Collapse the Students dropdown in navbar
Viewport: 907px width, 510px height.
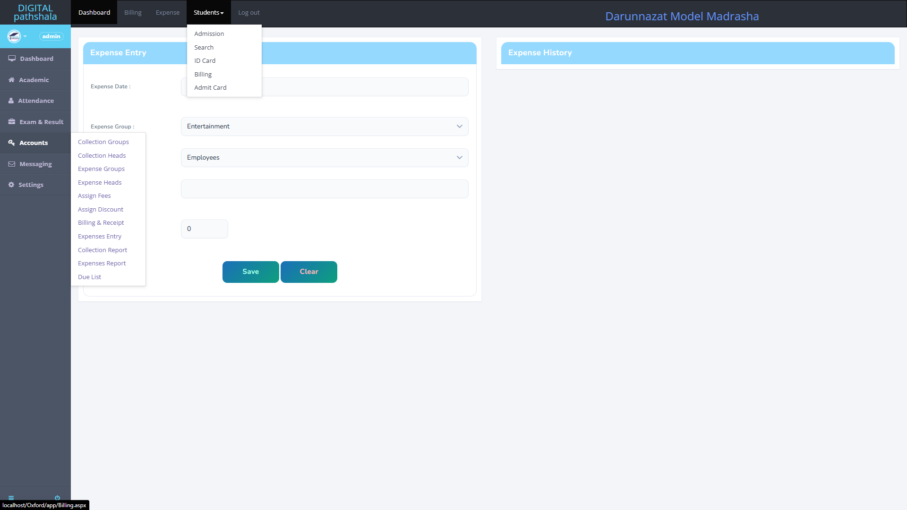(208, 13)
